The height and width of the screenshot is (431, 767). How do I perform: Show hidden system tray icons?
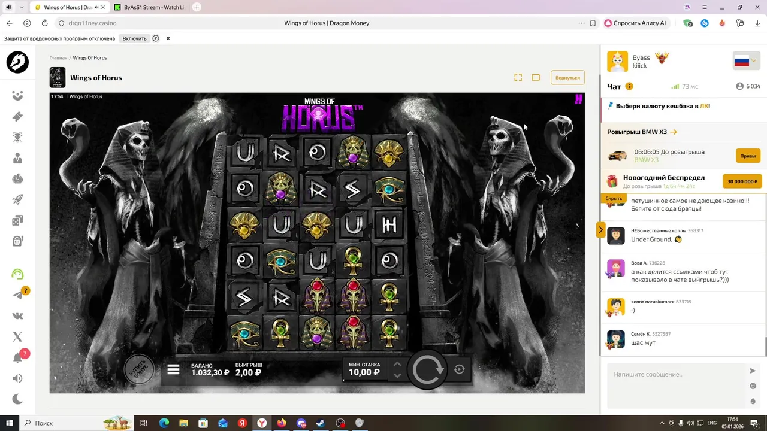coord(662,423)
